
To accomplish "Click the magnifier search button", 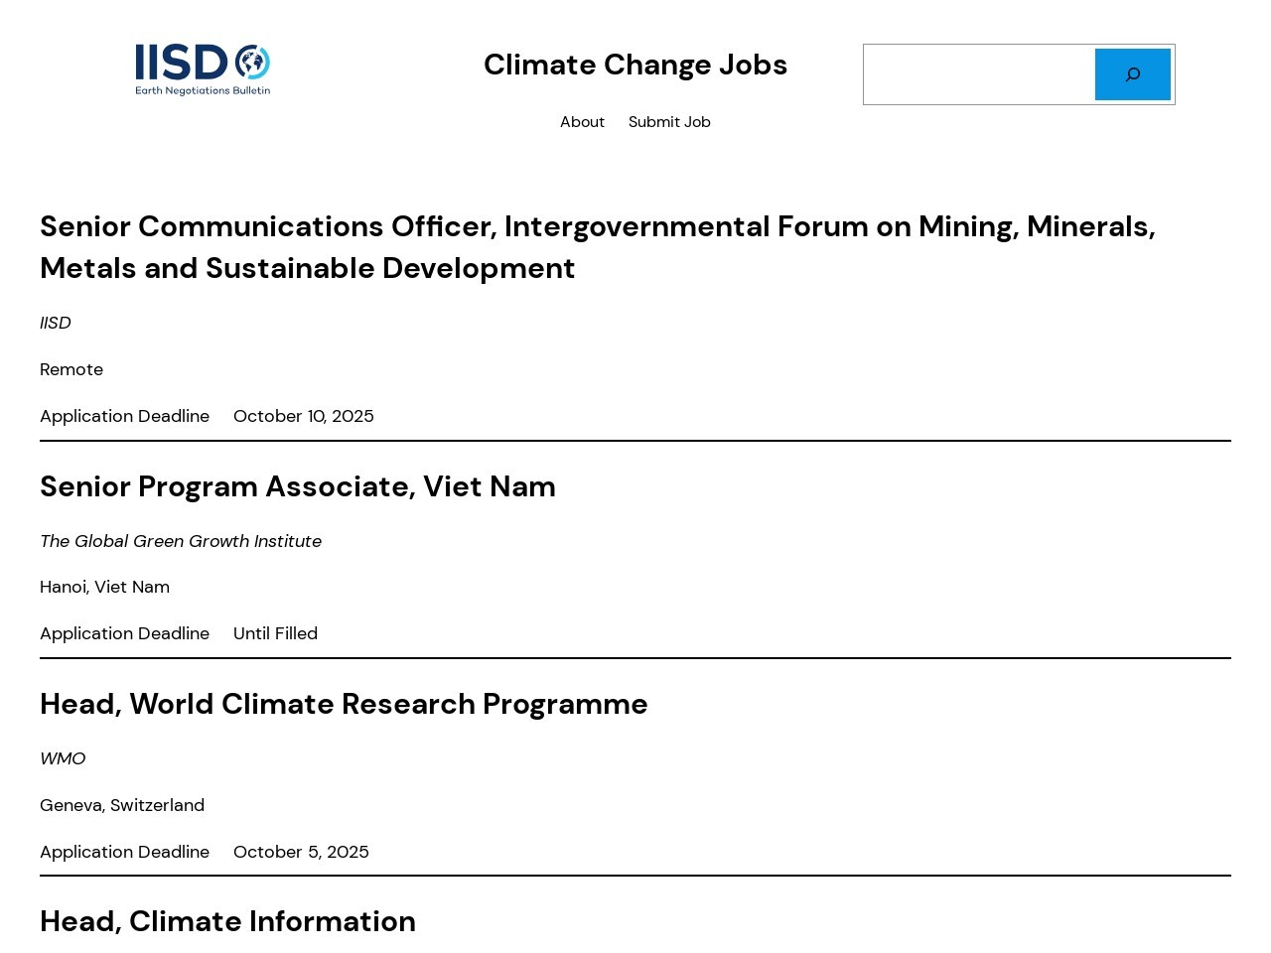I will 1132,74.
